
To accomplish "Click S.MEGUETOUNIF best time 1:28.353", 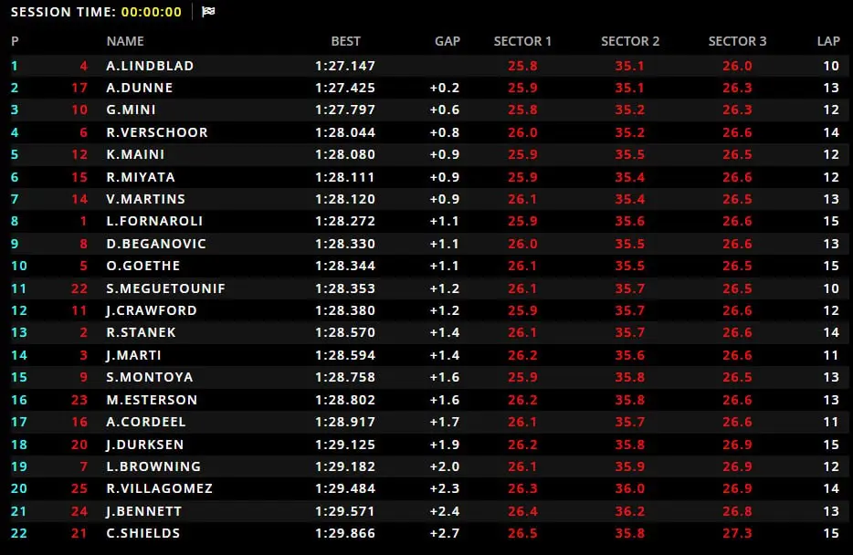I will (x=345, y=288).
